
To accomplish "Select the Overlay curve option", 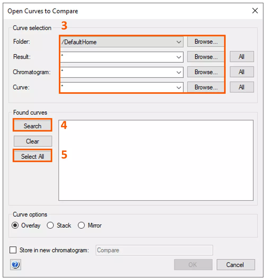I will (16, 226).
